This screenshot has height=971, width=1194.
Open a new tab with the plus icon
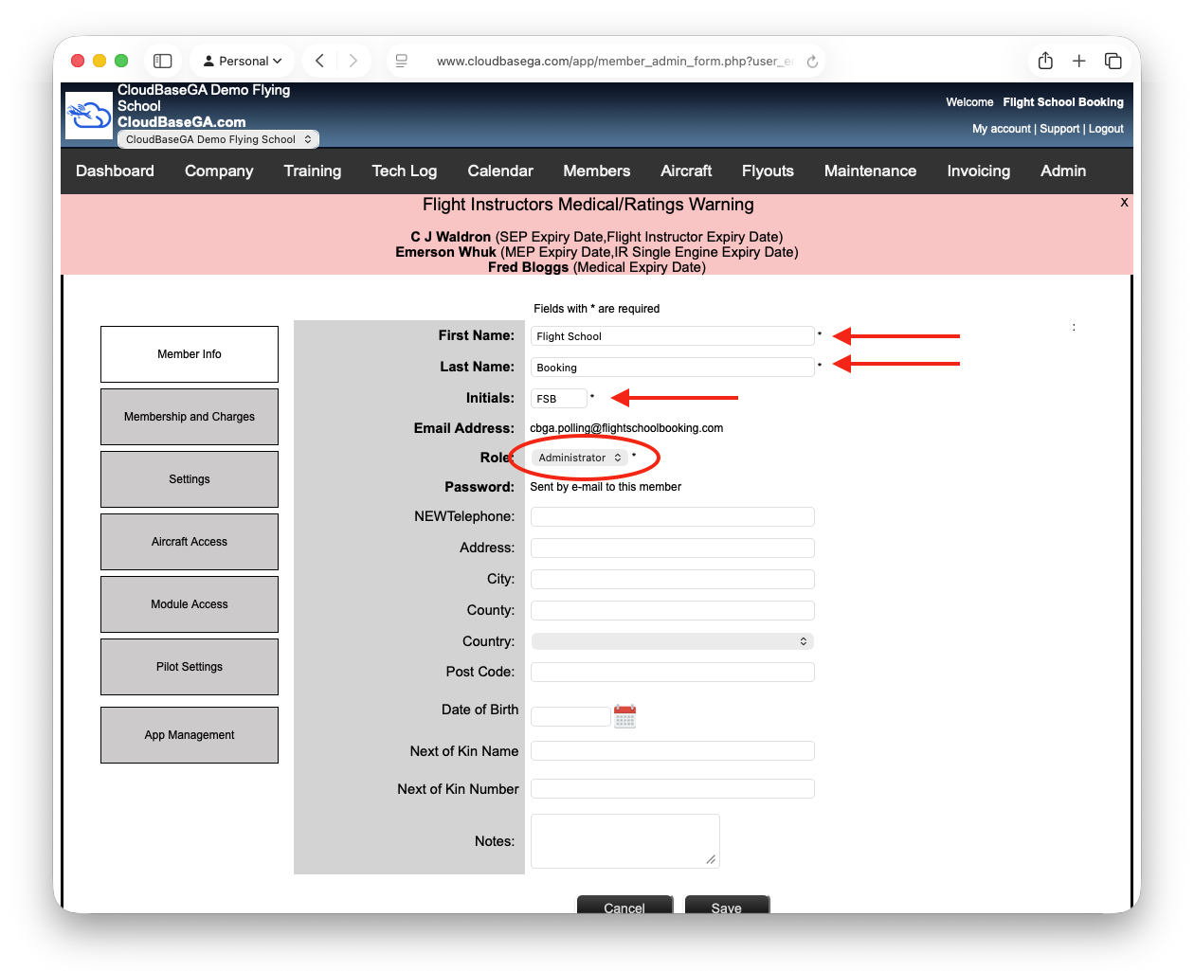pyautogui.click(x=1079, y=61)
